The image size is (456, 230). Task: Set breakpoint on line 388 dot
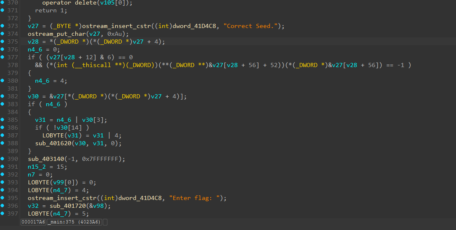2,143
